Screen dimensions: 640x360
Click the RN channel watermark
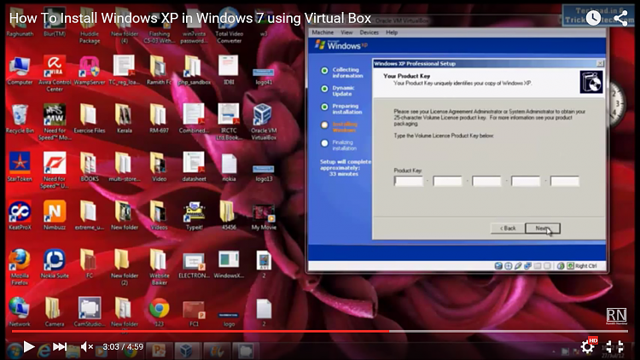(x=616, y=316)
